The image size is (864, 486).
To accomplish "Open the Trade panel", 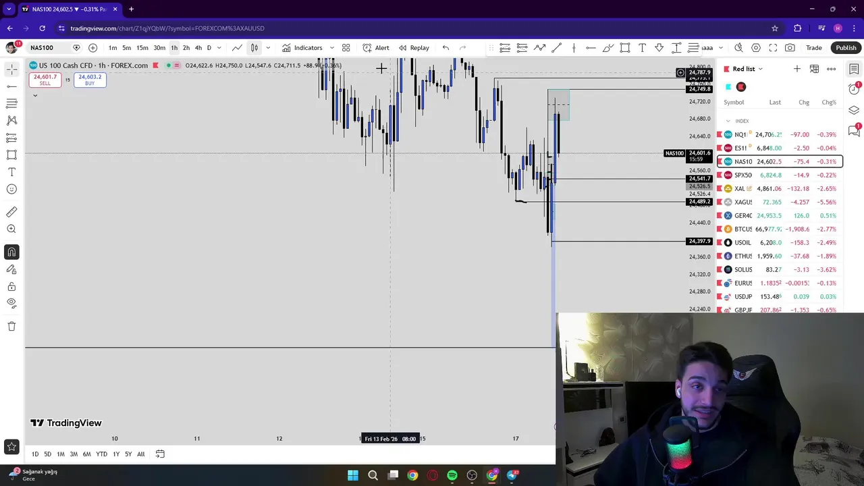I will pos(814,48).
